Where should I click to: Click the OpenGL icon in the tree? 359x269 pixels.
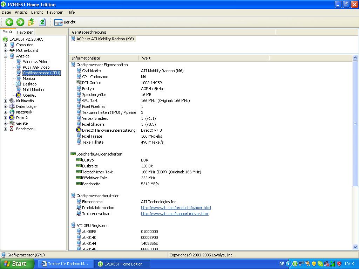click(x=18, y=95)
